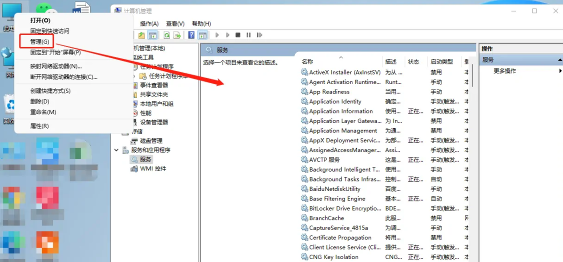Image resolution: width=563 pixels, height=262 pixels.
Task: Click gear icon beside AVCTP 服务
Action: pyautogui.click(x=304, y=160)
